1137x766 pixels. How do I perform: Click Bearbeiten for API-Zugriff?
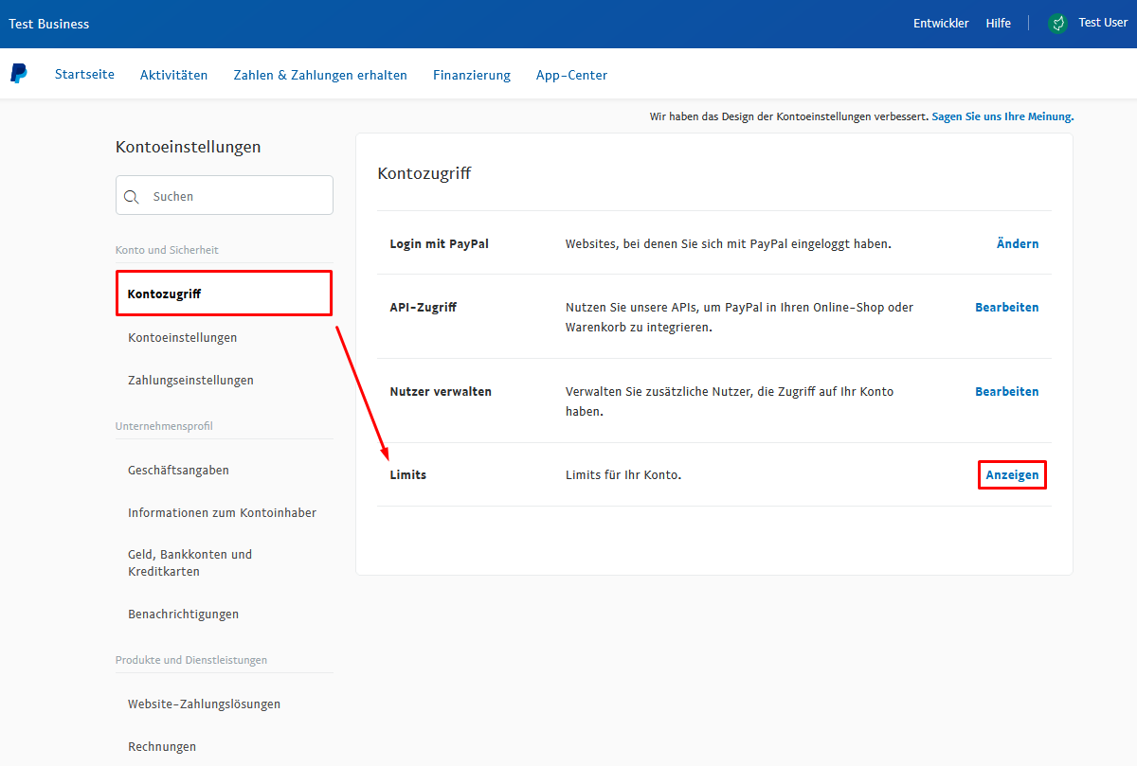tap(1007, 308)
